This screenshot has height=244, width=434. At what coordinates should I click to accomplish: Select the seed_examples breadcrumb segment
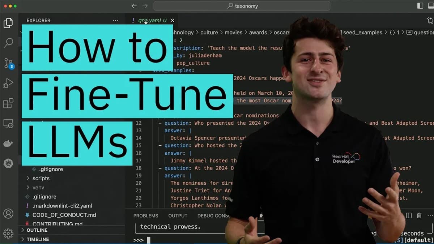[x=363, y=33]
